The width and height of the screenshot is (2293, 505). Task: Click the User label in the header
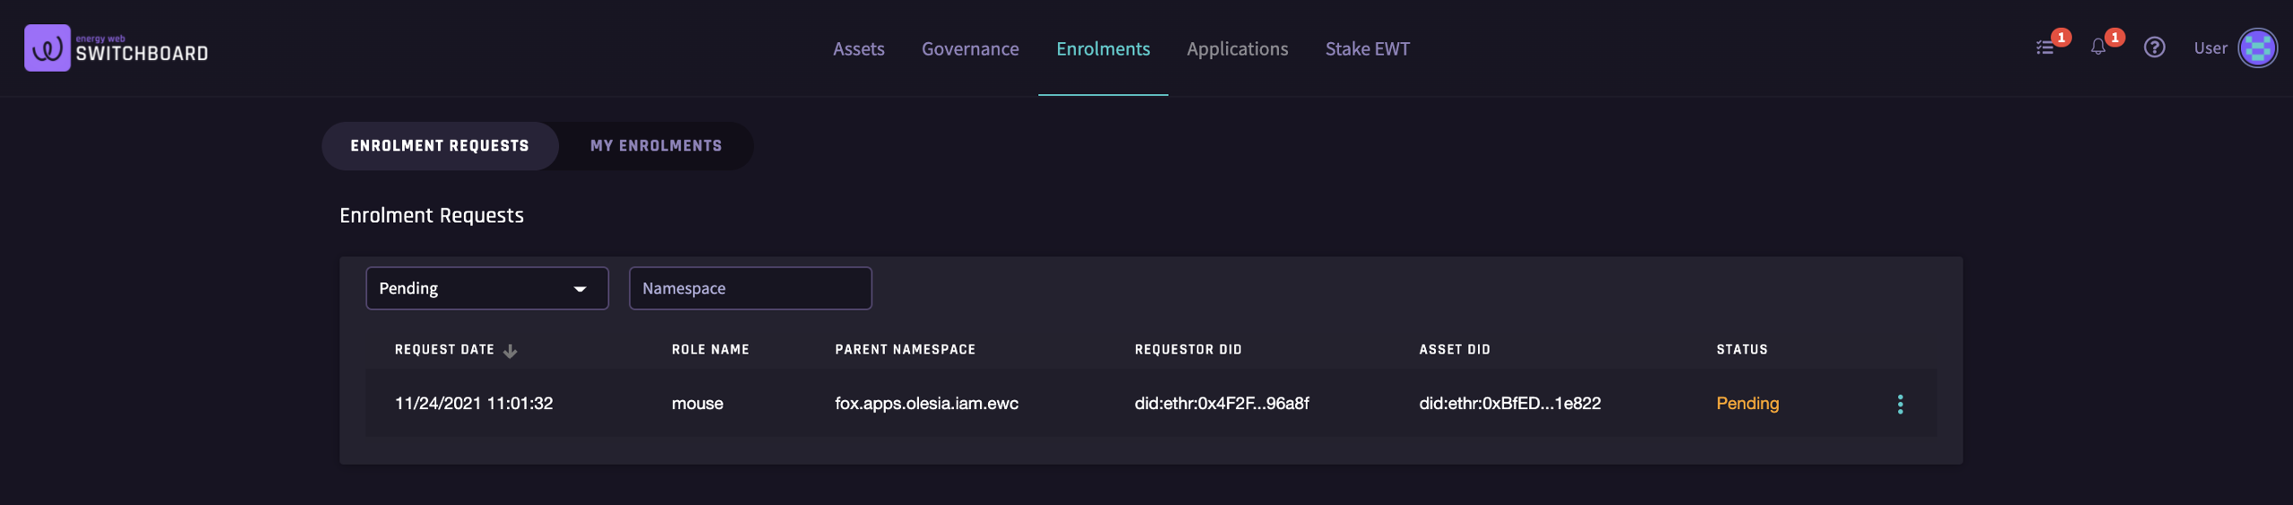2210,48
